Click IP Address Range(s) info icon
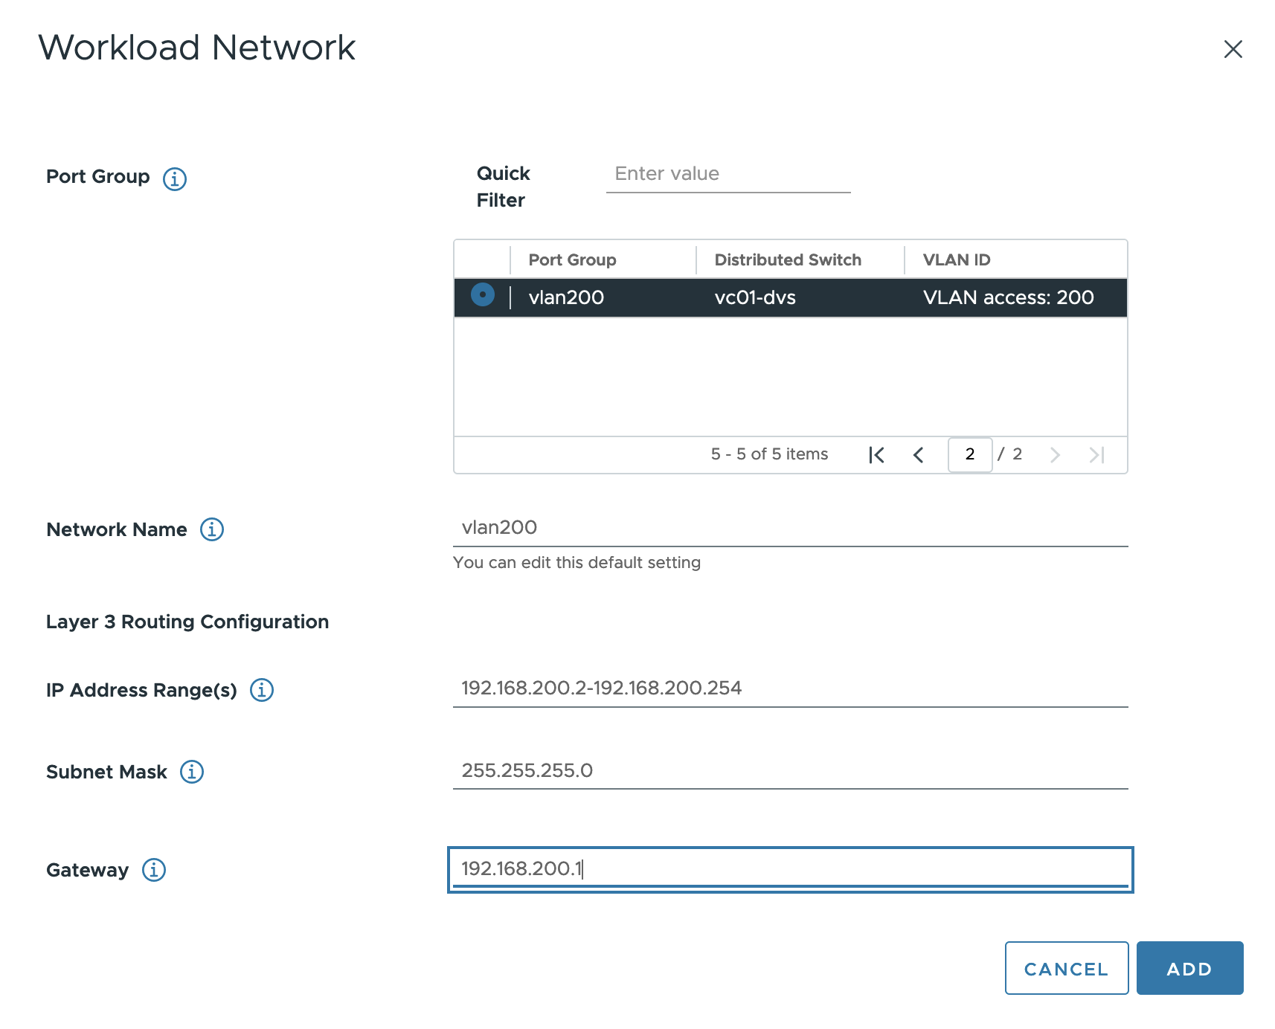 coord(262,690)
